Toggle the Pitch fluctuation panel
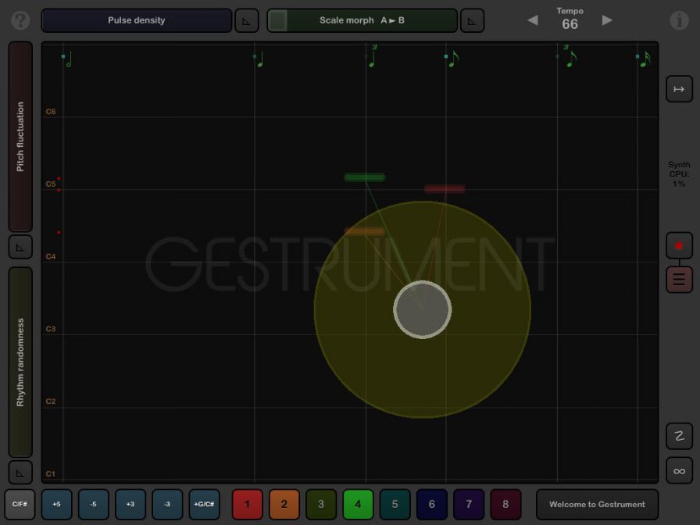 click(x=20, y=137)
